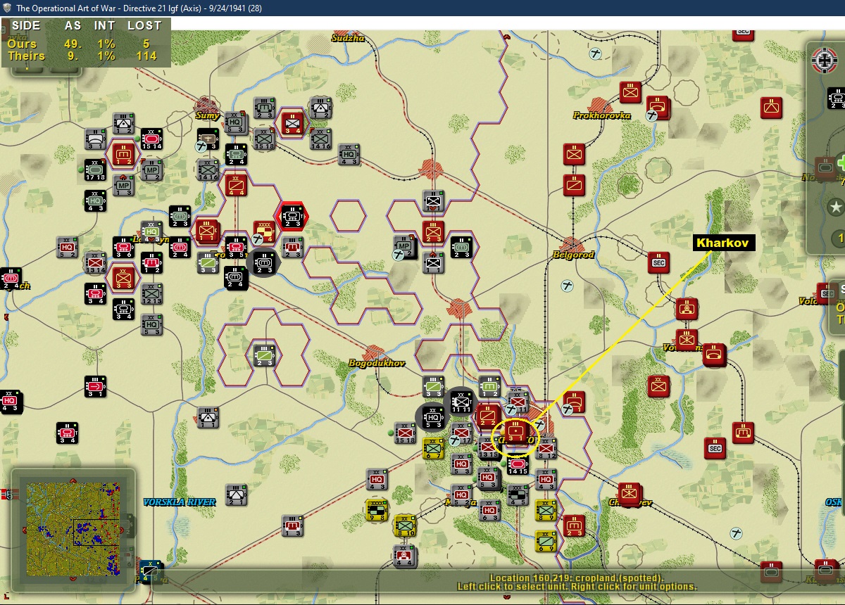This screenshot has width=845, height=605.
Task: Select yellow 8-10 infantry division
Action: [404, 526]
